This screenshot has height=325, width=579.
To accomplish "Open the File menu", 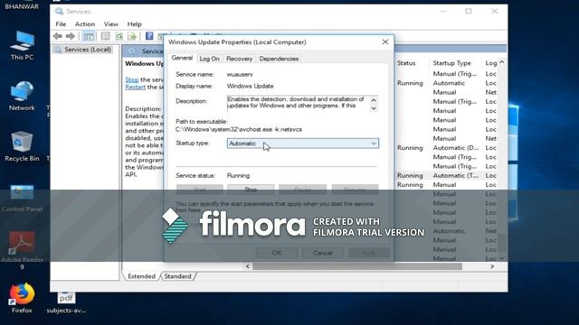I will click(61, 24).
